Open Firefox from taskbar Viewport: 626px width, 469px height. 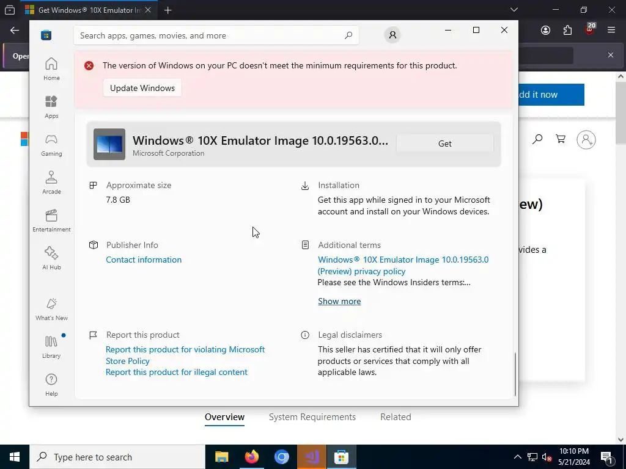[x=251, y=457]
